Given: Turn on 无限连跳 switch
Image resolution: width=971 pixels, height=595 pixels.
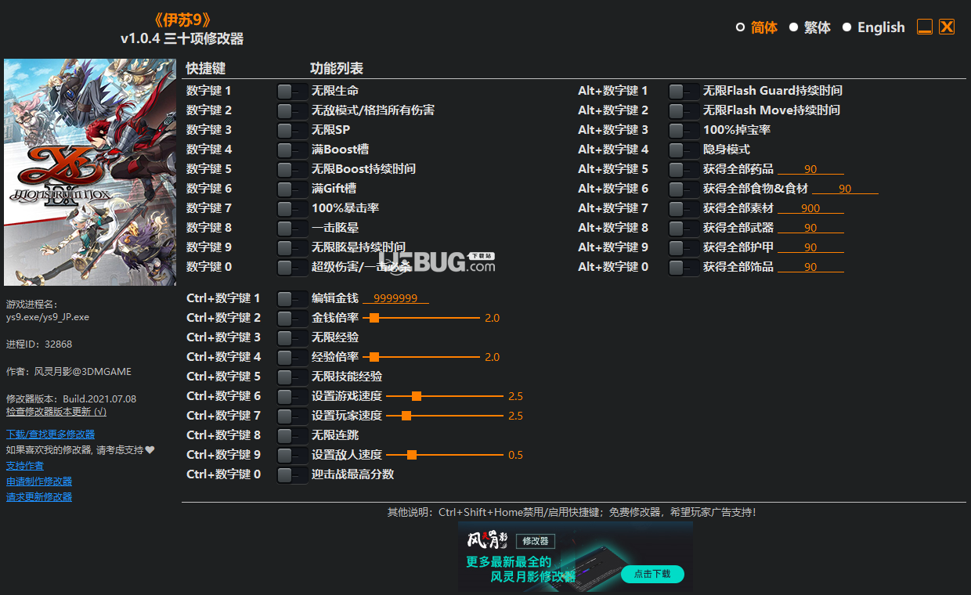Looking at the screenshot, I should point(292,436).
